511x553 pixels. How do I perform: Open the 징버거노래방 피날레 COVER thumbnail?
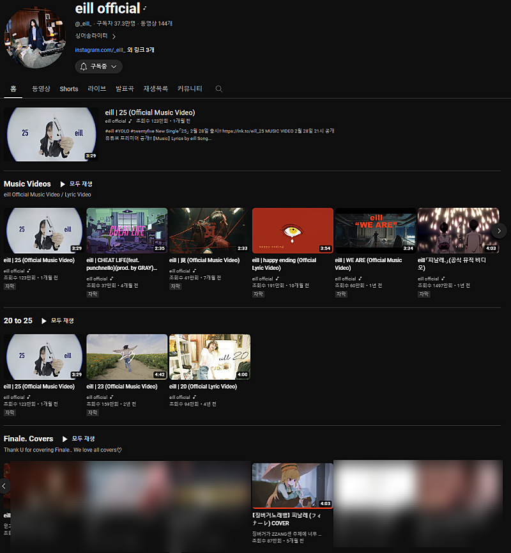[293, 486]
